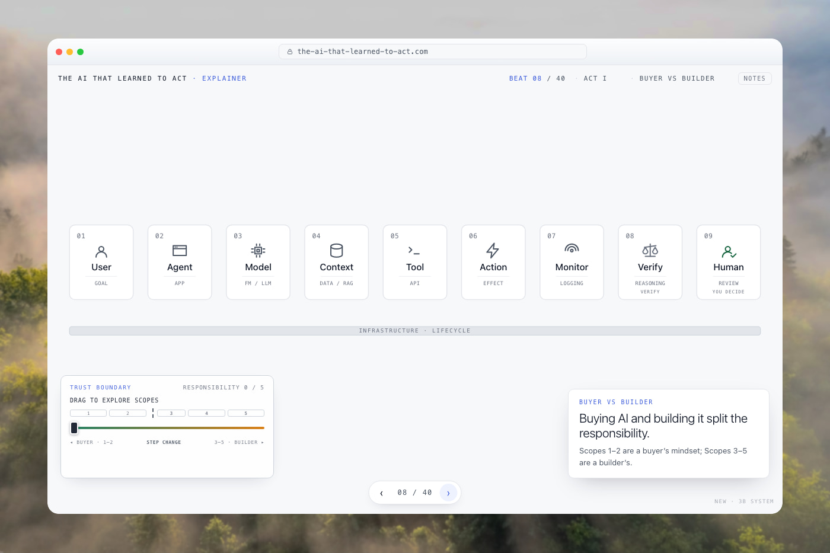Click the headline about buying AI and building it
The height and width of the screenshot is (553, 830).
click(x=663, y=426)
